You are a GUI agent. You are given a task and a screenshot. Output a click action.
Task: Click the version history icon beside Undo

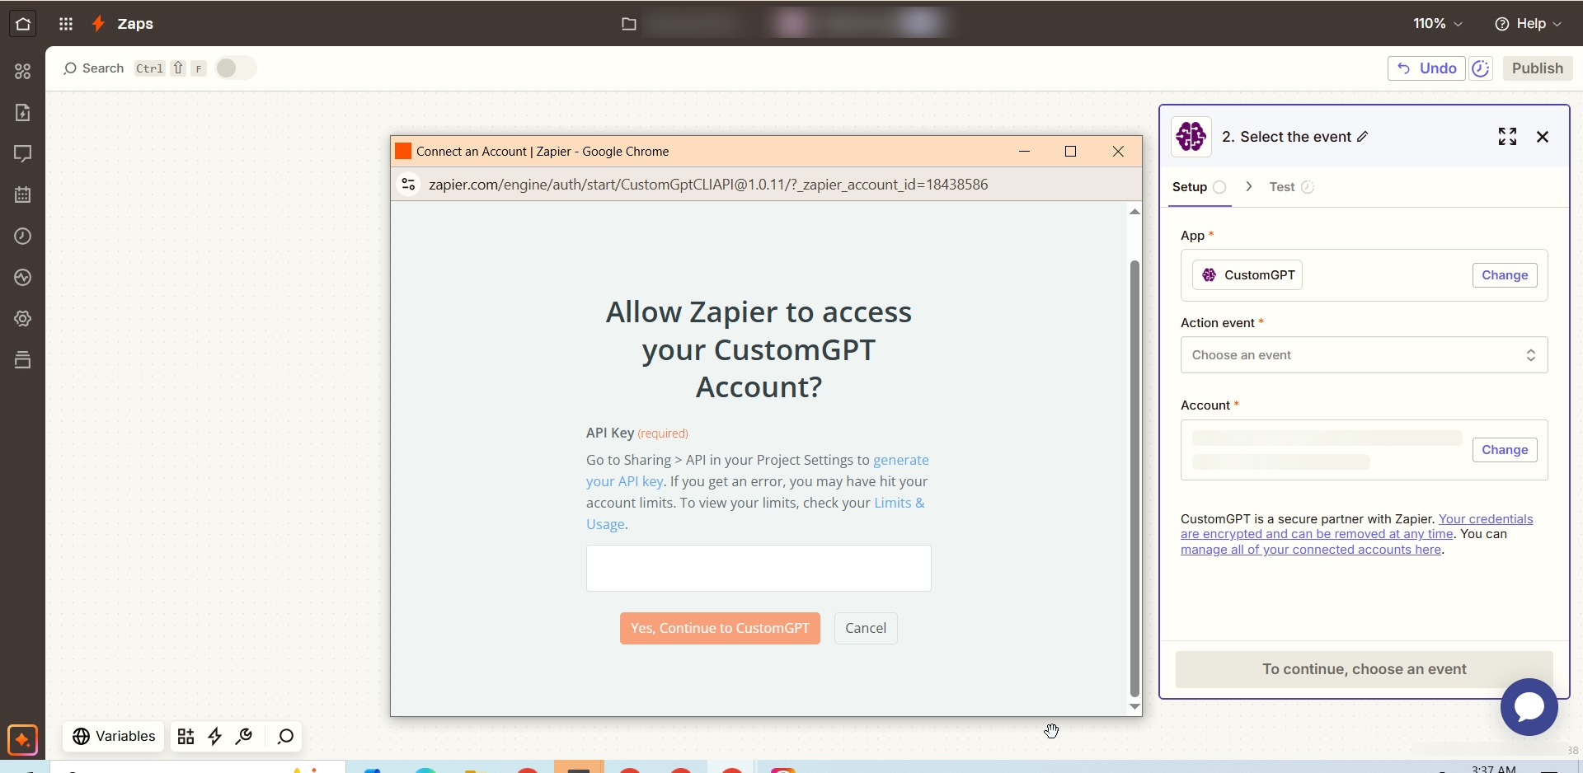pos(1481,68)
